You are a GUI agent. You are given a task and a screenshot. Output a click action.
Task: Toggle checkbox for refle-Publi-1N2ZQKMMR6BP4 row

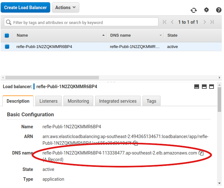point(7,46)
